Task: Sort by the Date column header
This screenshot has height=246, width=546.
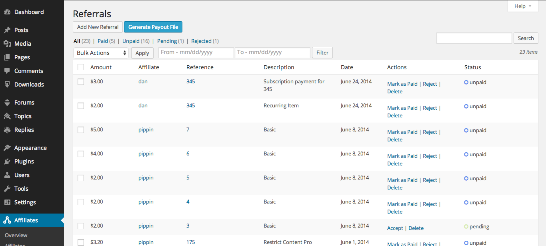Action: pyautogui.click(x=347, y=67)
